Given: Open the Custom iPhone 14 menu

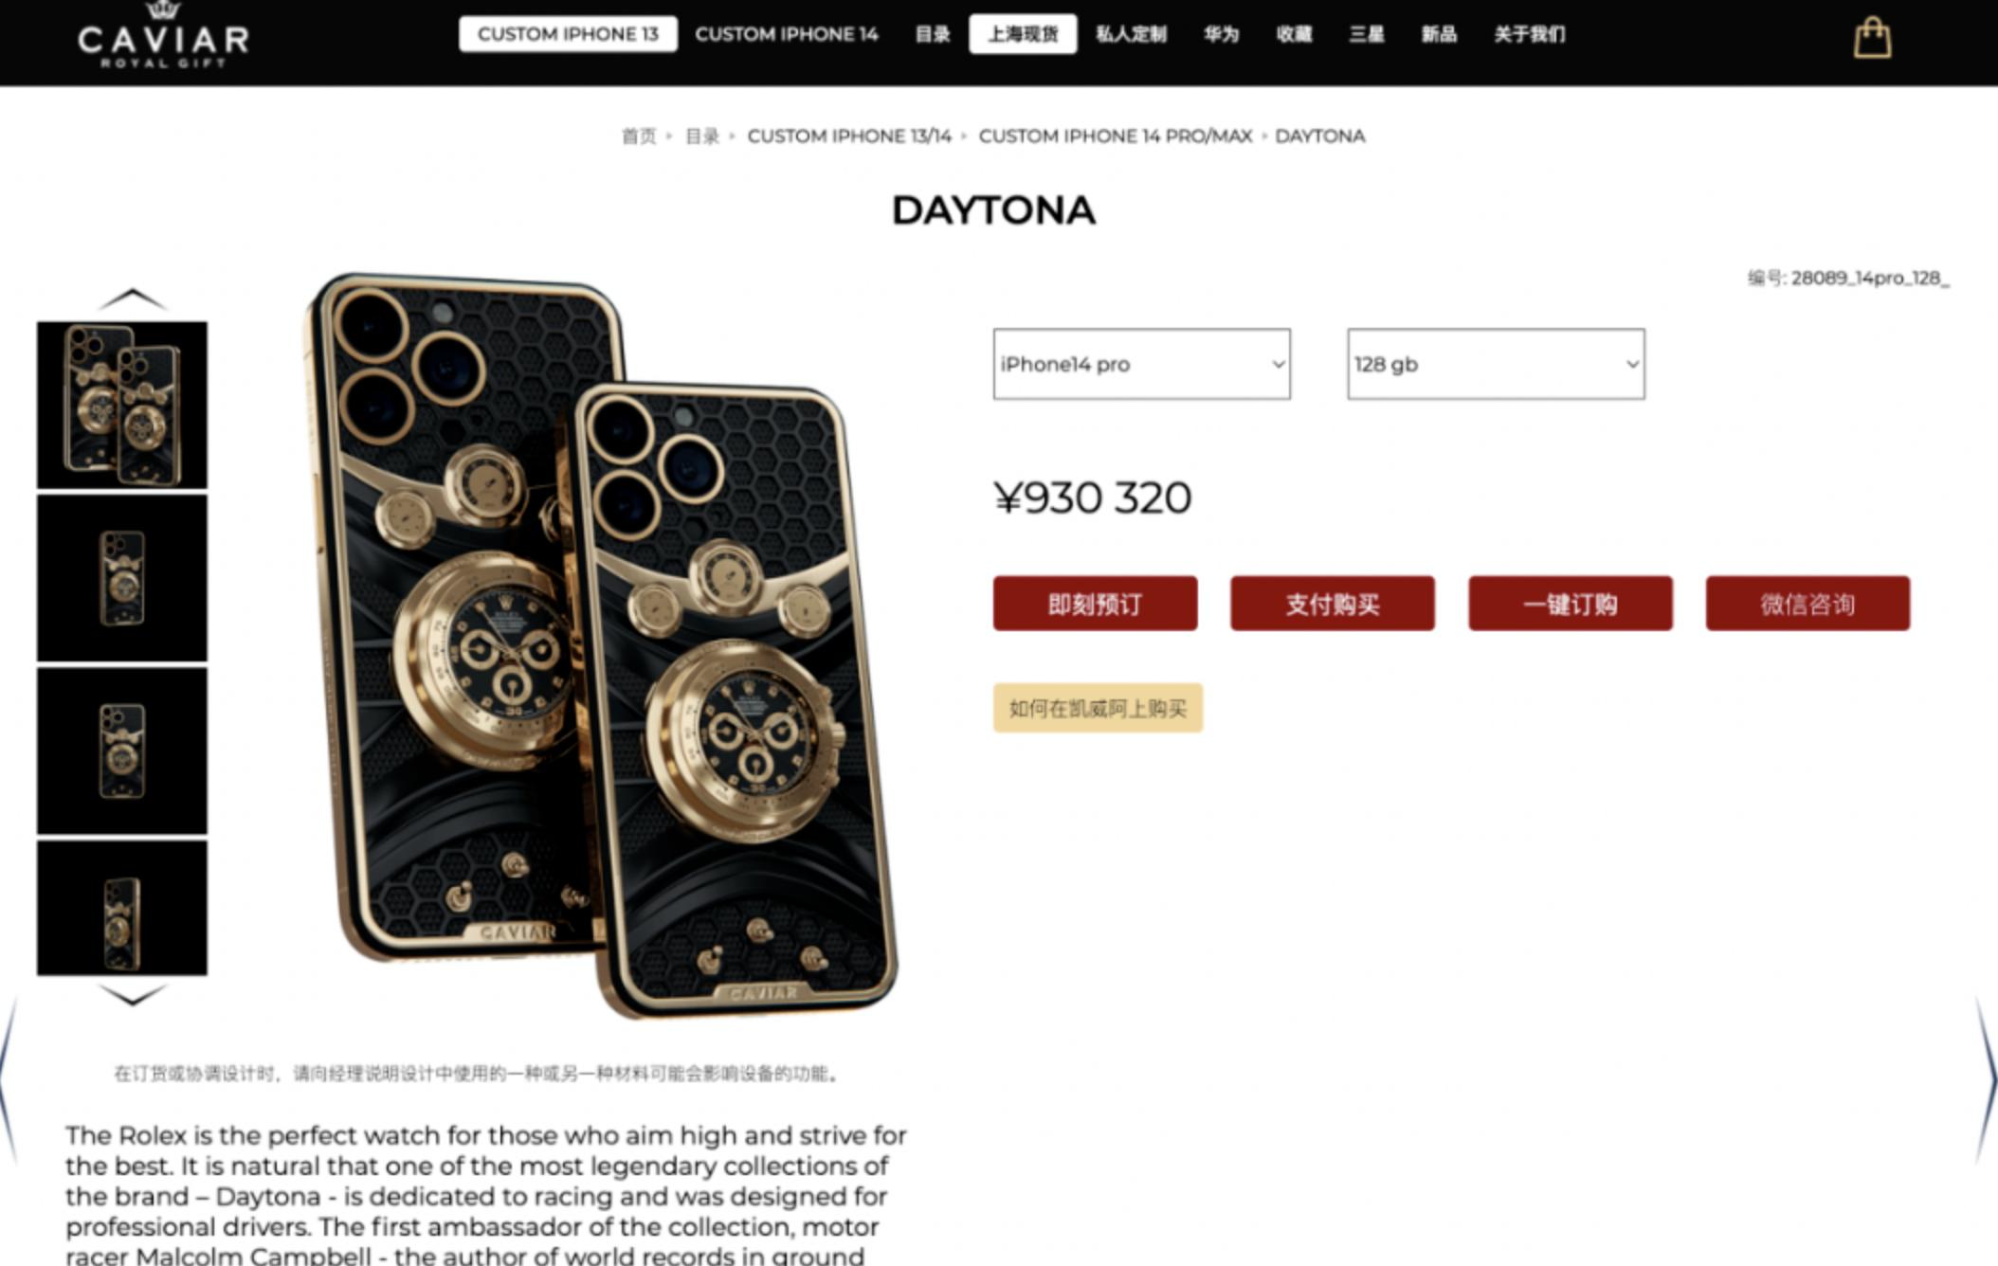Looking at the screenshot, I should (787, 34).
